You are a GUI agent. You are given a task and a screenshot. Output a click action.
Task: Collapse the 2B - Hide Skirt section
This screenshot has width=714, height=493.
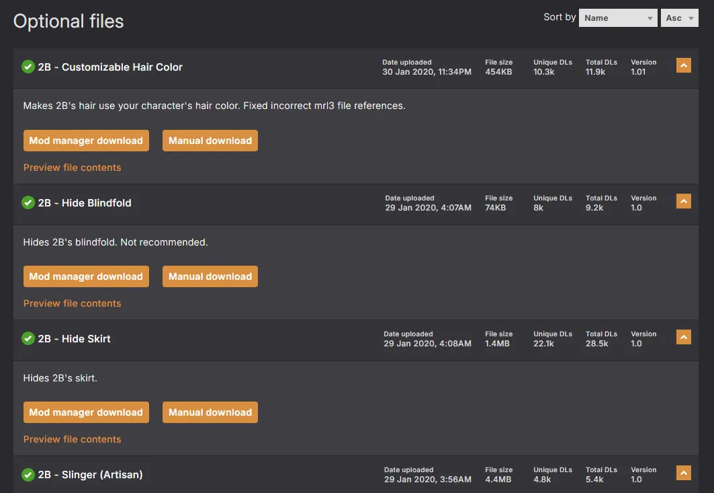683,337
